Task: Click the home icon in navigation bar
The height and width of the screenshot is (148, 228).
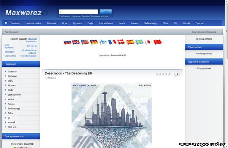Action: (x=6, y=23)
